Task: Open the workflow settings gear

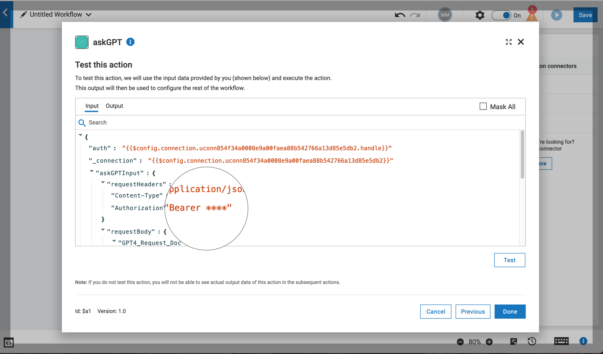Action: [x=480, y=15]
